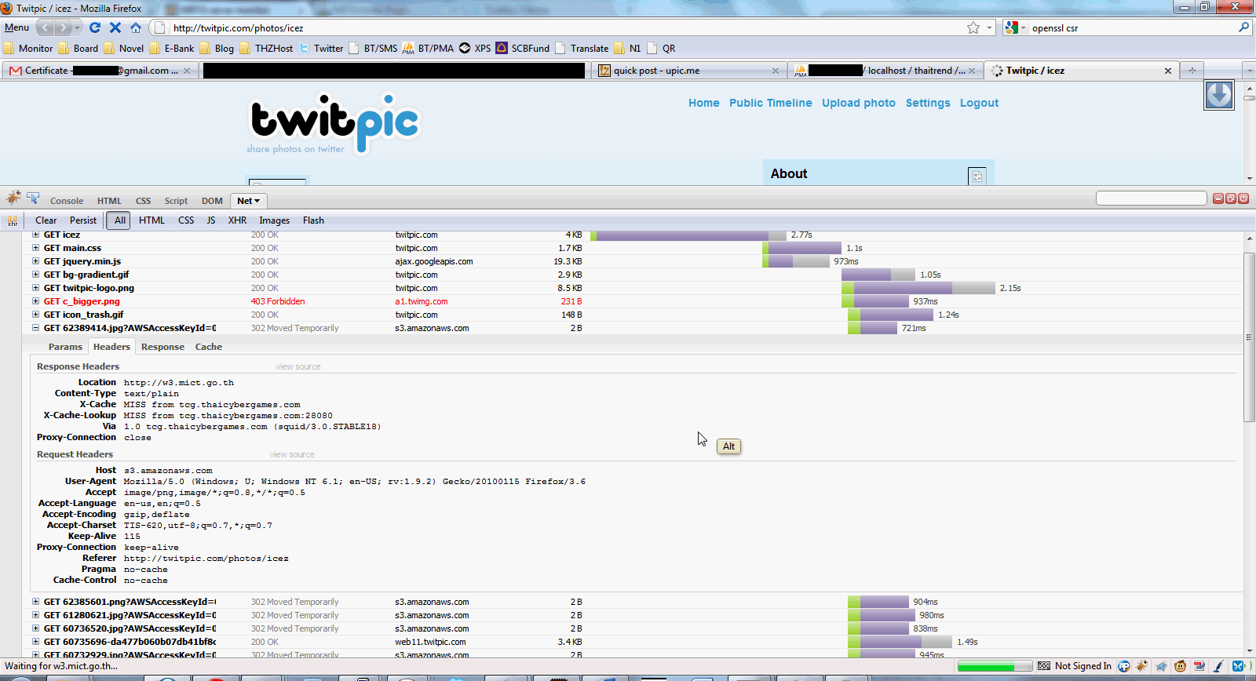Switch to the DOM tab in Firebug
1256x681 pixels.
(x=212, y=201)
